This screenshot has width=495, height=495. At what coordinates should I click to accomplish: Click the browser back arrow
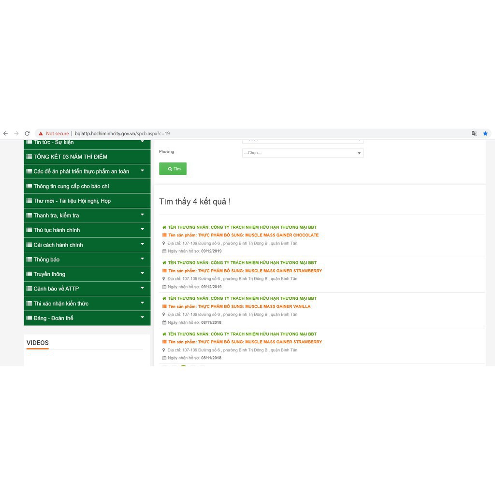tap(5, 133)
